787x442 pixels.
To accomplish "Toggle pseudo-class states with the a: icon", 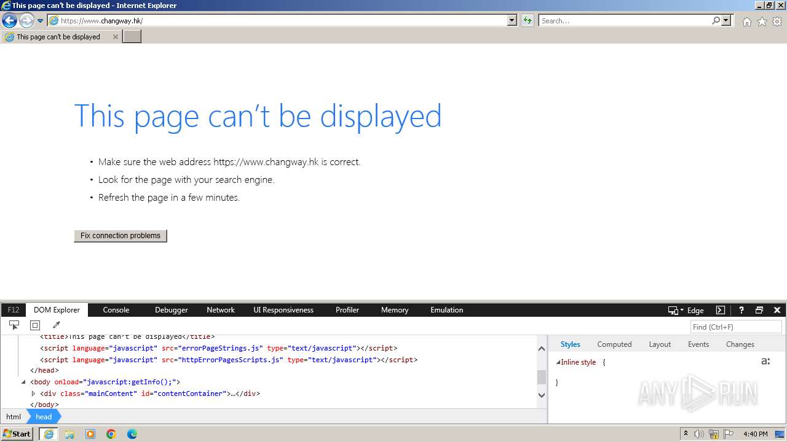I will (765, 362).
